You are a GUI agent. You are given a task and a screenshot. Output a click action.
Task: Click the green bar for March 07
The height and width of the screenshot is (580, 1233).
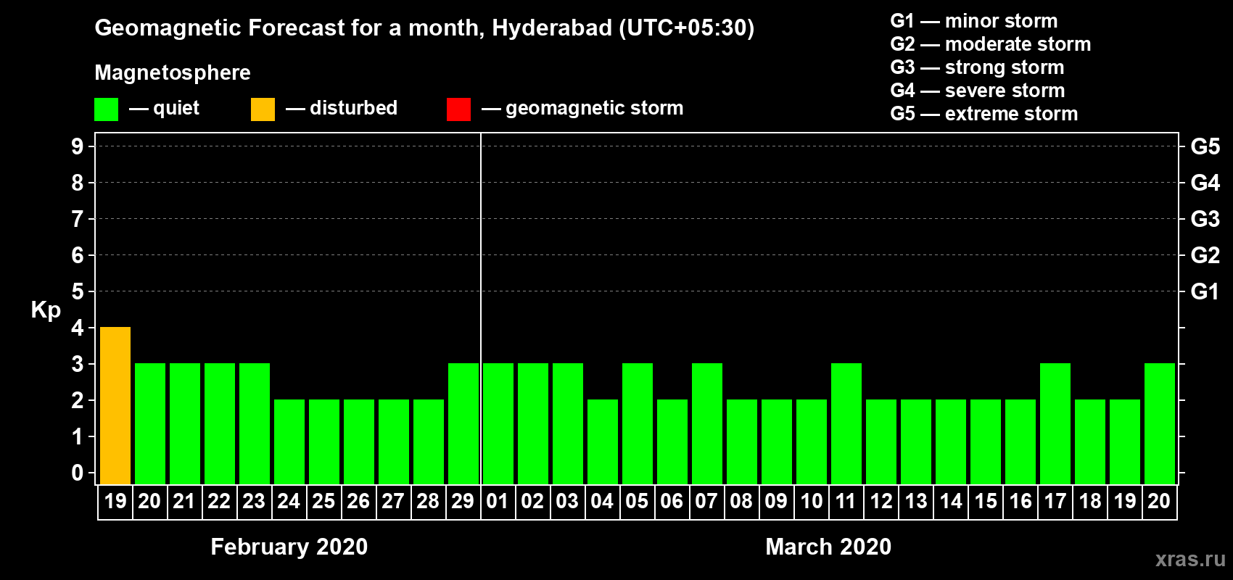tap(707, 423)
